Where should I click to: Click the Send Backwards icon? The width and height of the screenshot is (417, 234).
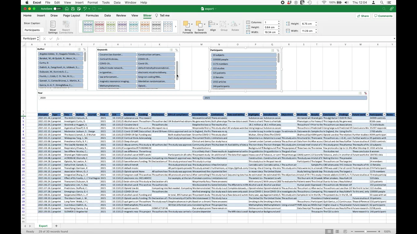pyautogui.click(x=199, y=24)
